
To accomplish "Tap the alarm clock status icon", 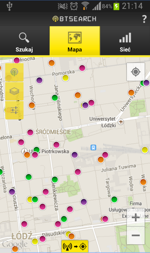I will click(74, 6).
